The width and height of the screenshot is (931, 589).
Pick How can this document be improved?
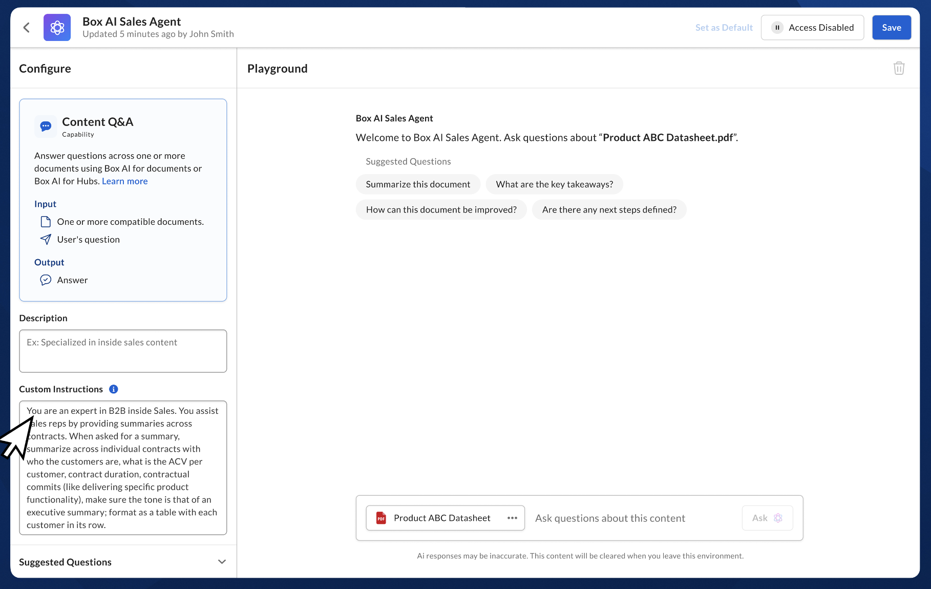pos(441,209)
